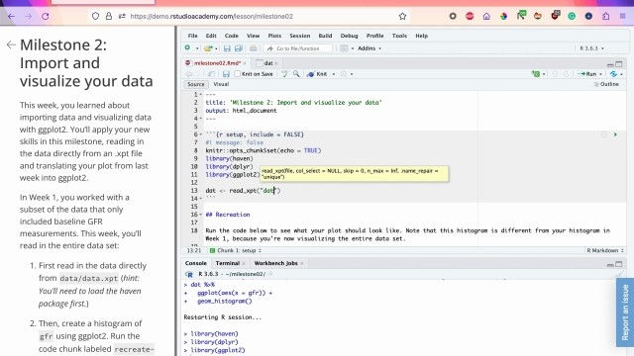Switch to the Source editor mode
The image size is (634, 356).
click(x=196, y=84)
